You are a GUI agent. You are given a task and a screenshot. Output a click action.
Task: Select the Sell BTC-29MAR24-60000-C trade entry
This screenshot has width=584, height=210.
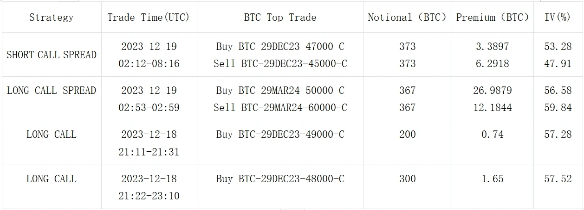[280, 108]
